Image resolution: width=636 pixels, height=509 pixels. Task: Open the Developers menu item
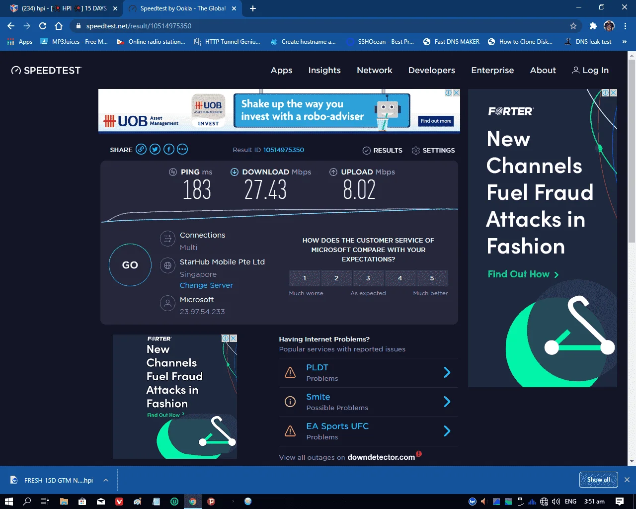pos(432,71)
